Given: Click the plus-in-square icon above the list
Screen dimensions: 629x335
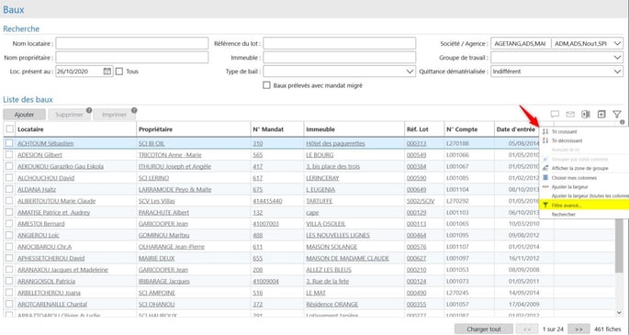Looking at the screenshot, I should pos(601,115).
